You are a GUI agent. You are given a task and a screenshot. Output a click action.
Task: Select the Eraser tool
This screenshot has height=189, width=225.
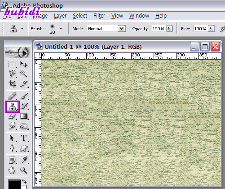pyautogui.click(x=12, y=116)
